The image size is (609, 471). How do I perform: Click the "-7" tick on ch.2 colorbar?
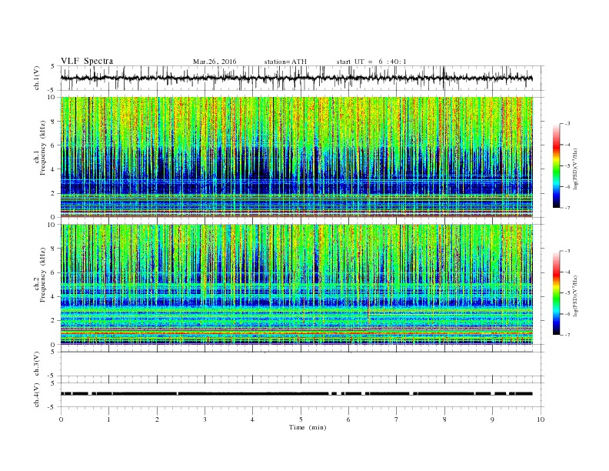click(567, 335)
